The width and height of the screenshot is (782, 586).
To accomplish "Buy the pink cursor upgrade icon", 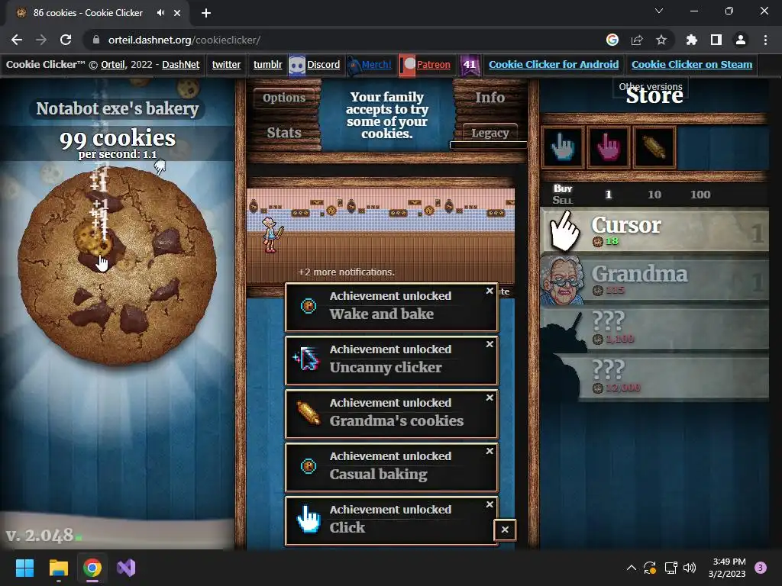I will click(609, 147).
